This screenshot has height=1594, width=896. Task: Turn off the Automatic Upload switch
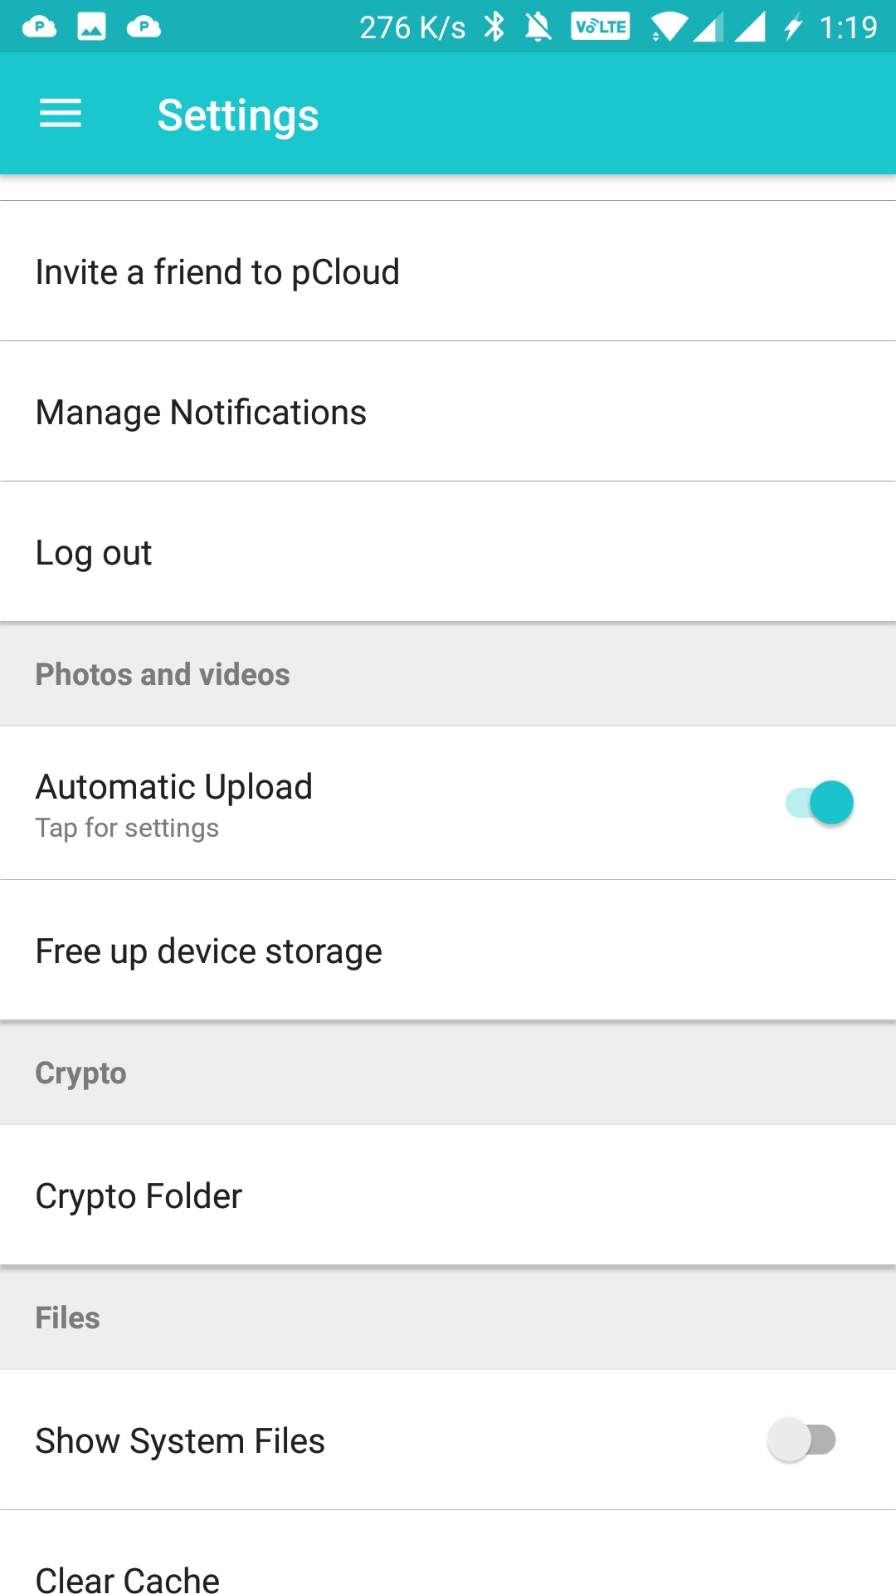[820, 803]
